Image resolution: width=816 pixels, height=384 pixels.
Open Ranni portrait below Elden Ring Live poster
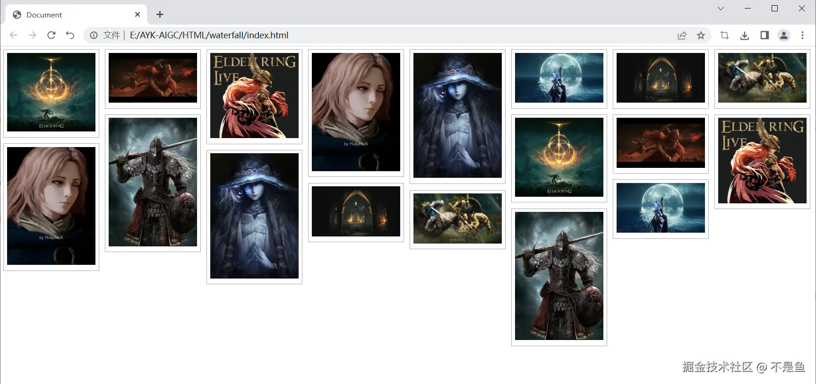(x=254, y=216)
